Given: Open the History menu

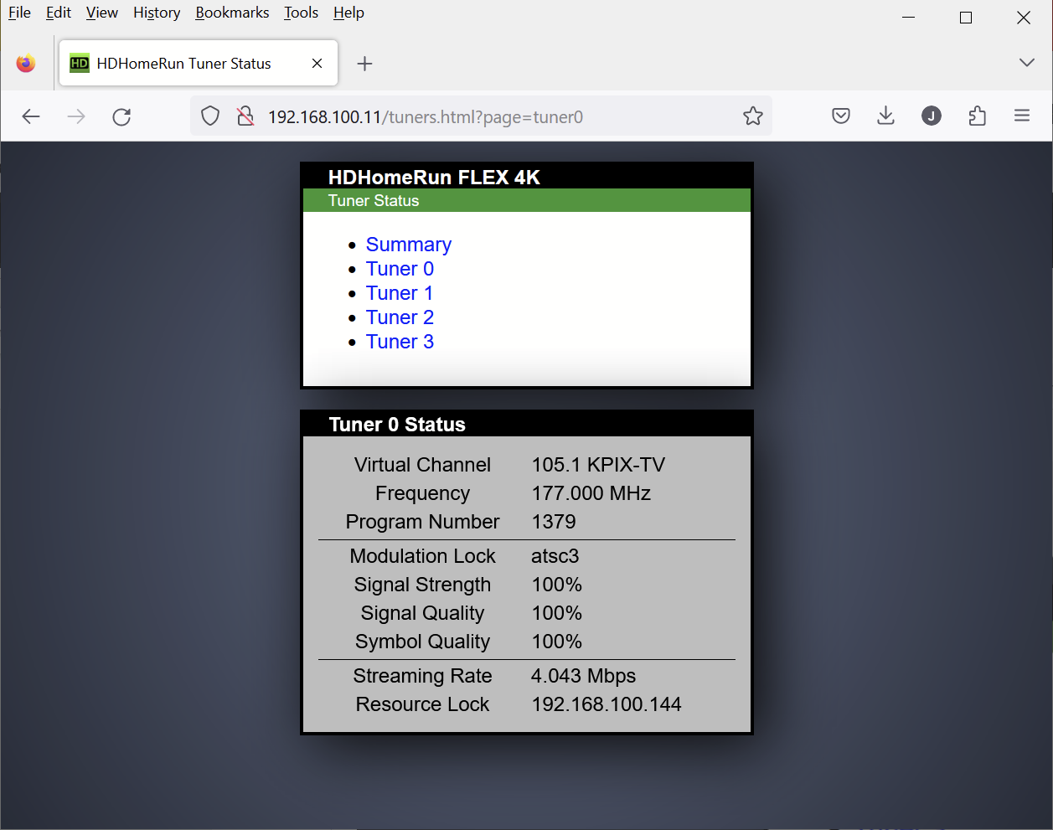Looking at the screenshot, I should [x=157, y=13].
